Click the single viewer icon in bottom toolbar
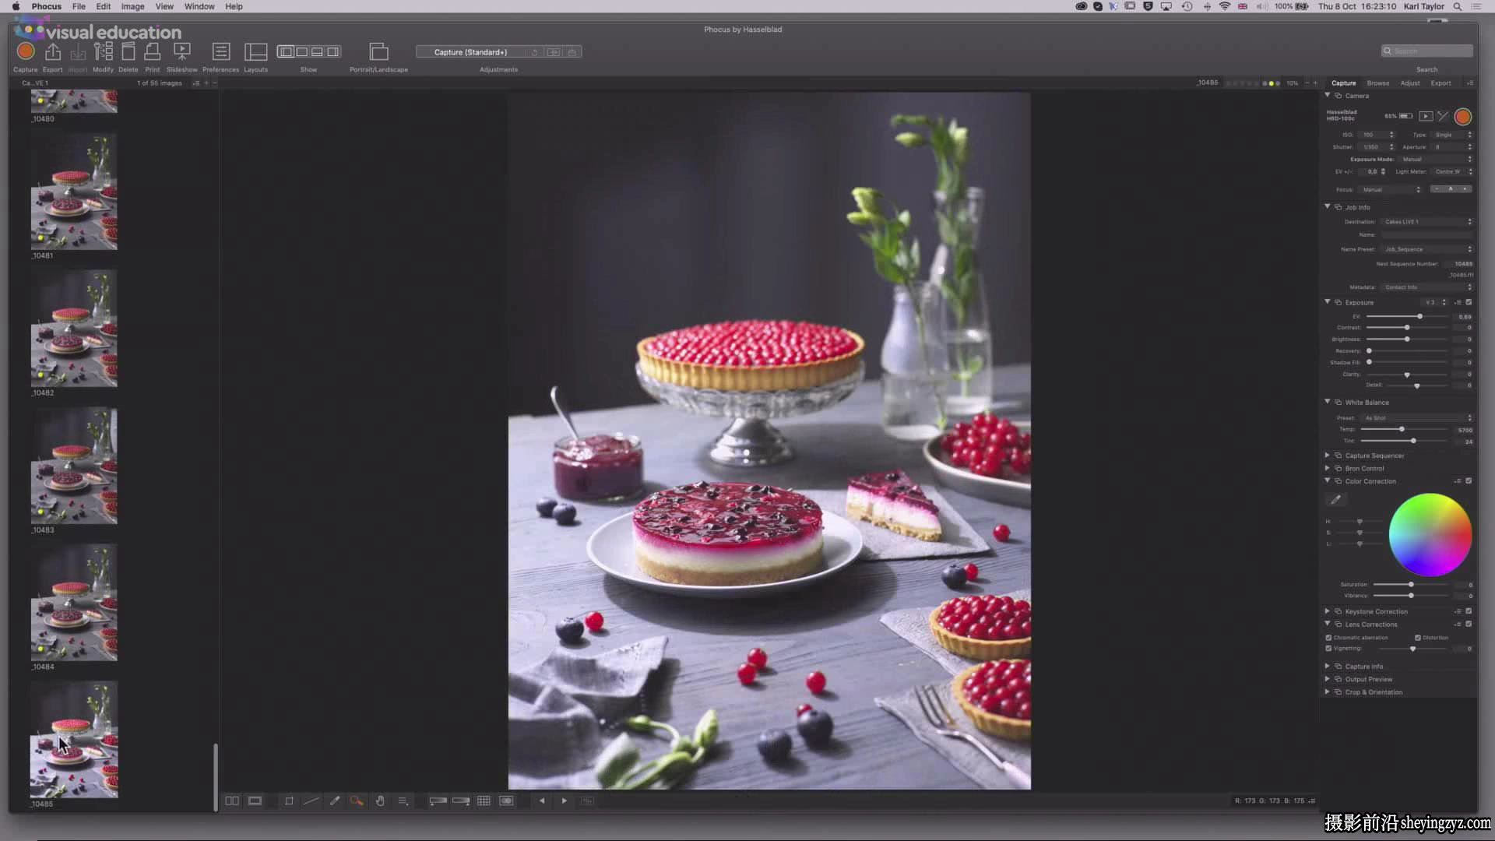Image resolution: width=1495 pixels, height=841 pixels. (x=255, y=801)
